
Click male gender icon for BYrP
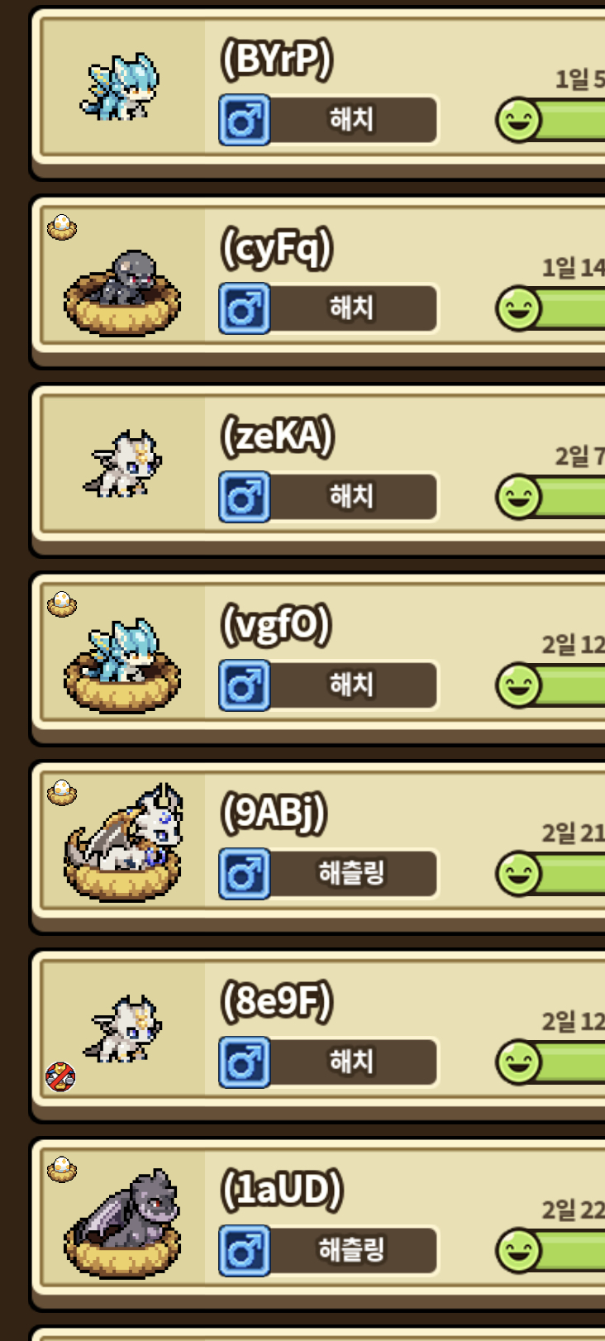(x=245, y=120)
